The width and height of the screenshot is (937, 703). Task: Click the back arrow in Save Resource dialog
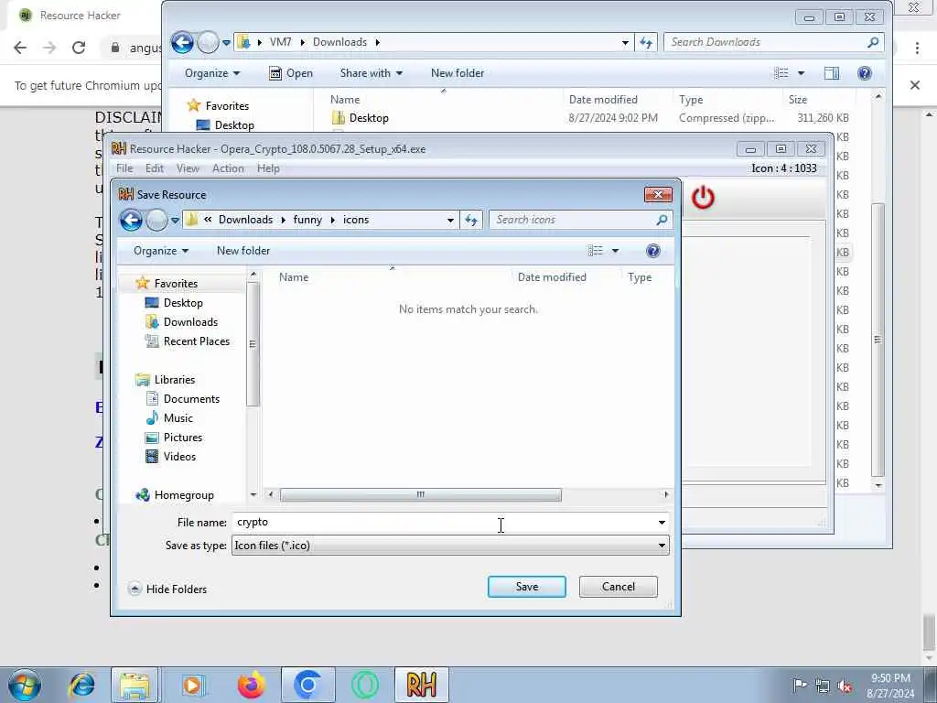click(x=131, y=220)
